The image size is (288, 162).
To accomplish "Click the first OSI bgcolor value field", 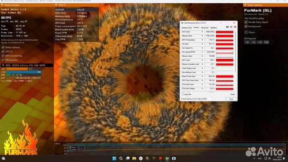I will pyautogui.click(x=247, y=42).
